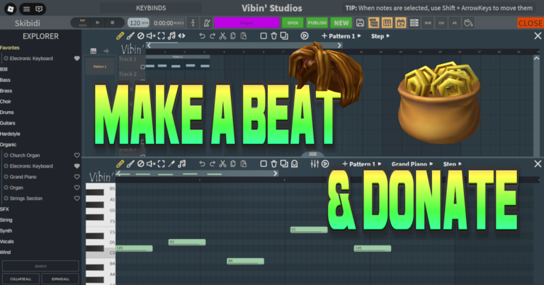Select the paint brush tool in piano roll

[x=130, y=164]
